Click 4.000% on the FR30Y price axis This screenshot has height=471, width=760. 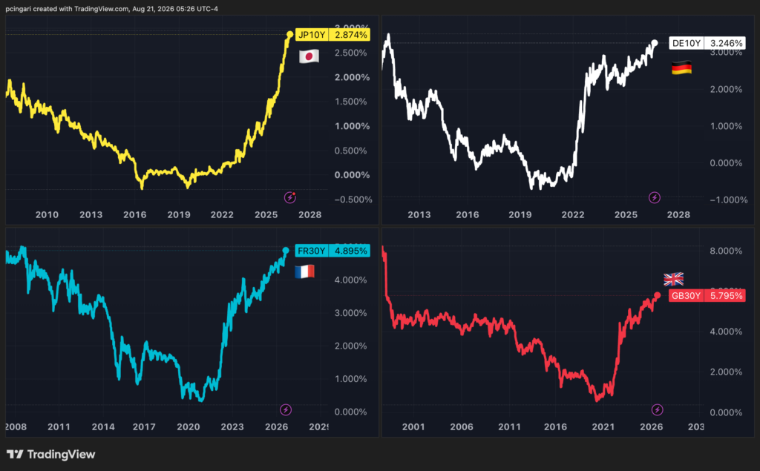click(351, 280)
